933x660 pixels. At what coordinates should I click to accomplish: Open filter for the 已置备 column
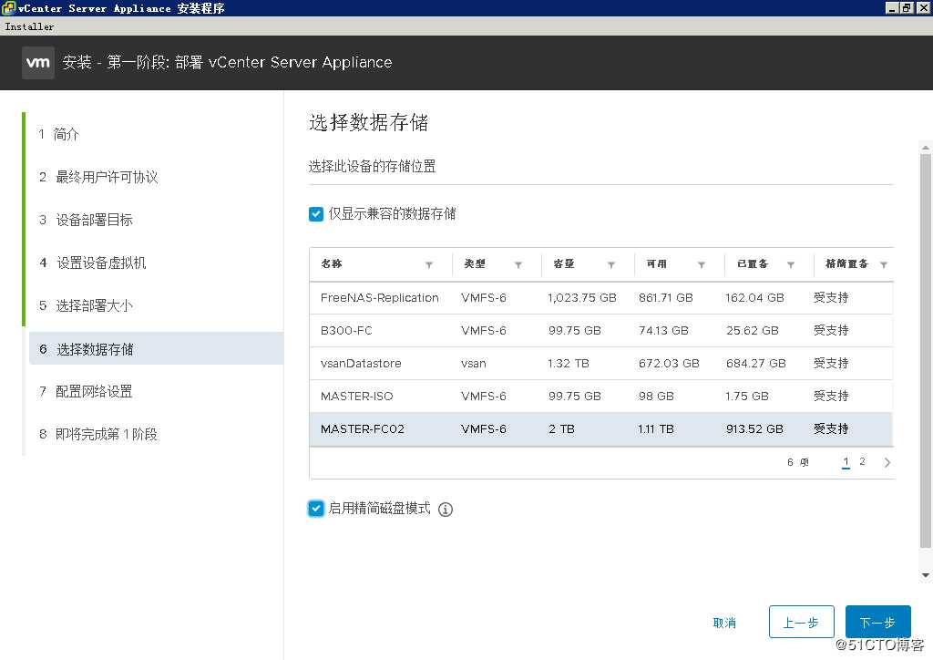[x=791, y=265]
